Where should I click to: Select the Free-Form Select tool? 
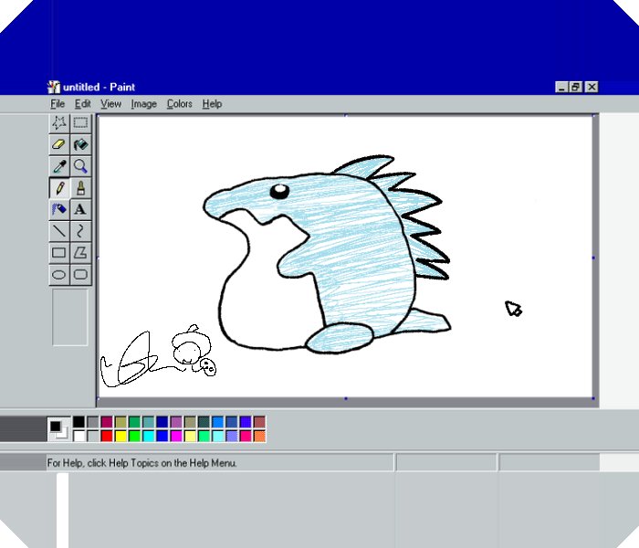point(59,122)
